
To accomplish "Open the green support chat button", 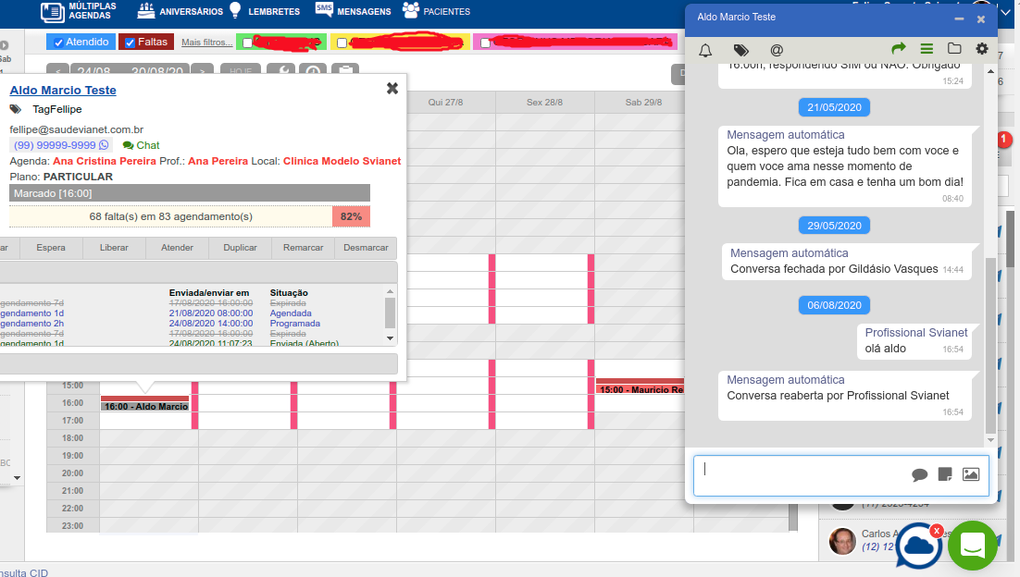I will click(x=973, y=546).
